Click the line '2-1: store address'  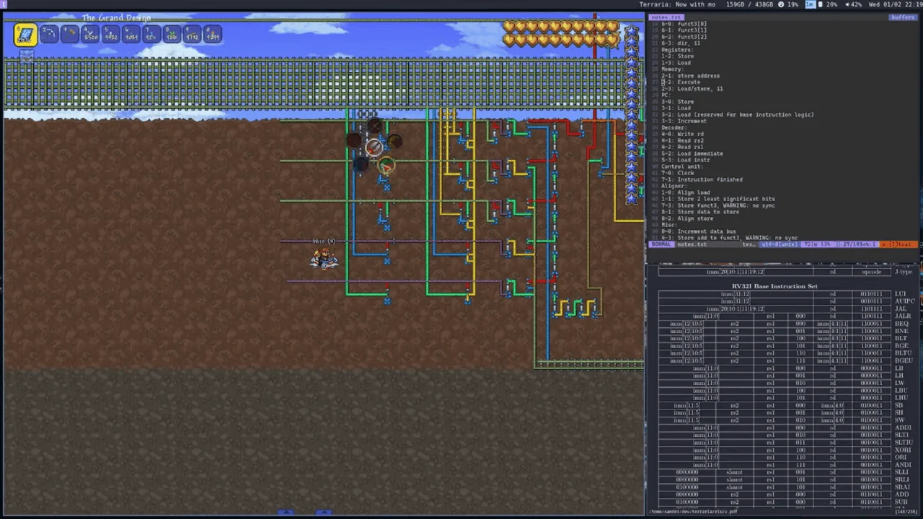pyautogui.click(x=690, y=76)
